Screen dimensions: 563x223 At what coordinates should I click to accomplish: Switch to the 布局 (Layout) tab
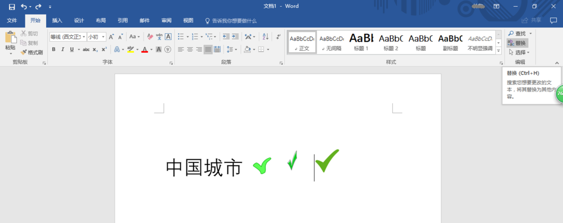point(101,20)
